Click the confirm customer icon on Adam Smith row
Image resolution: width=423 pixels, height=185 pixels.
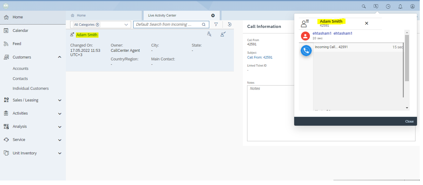(223, 34)
